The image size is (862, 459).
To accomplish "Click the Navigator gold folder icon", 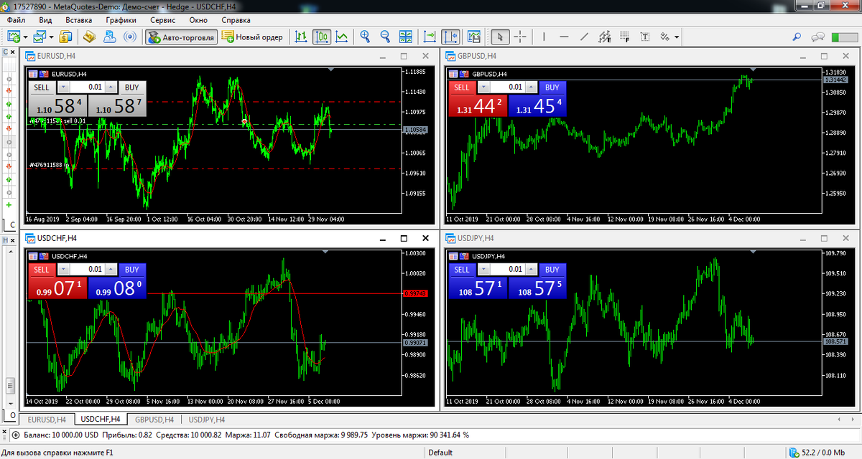I will click(x=90, y=37).
